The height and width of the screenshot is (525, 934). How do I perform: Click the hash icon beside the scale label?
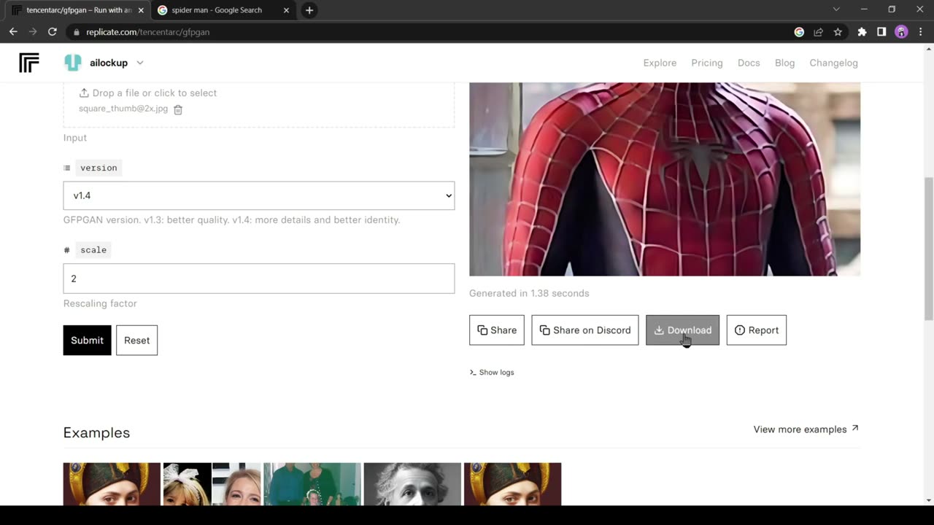[67, 250]
